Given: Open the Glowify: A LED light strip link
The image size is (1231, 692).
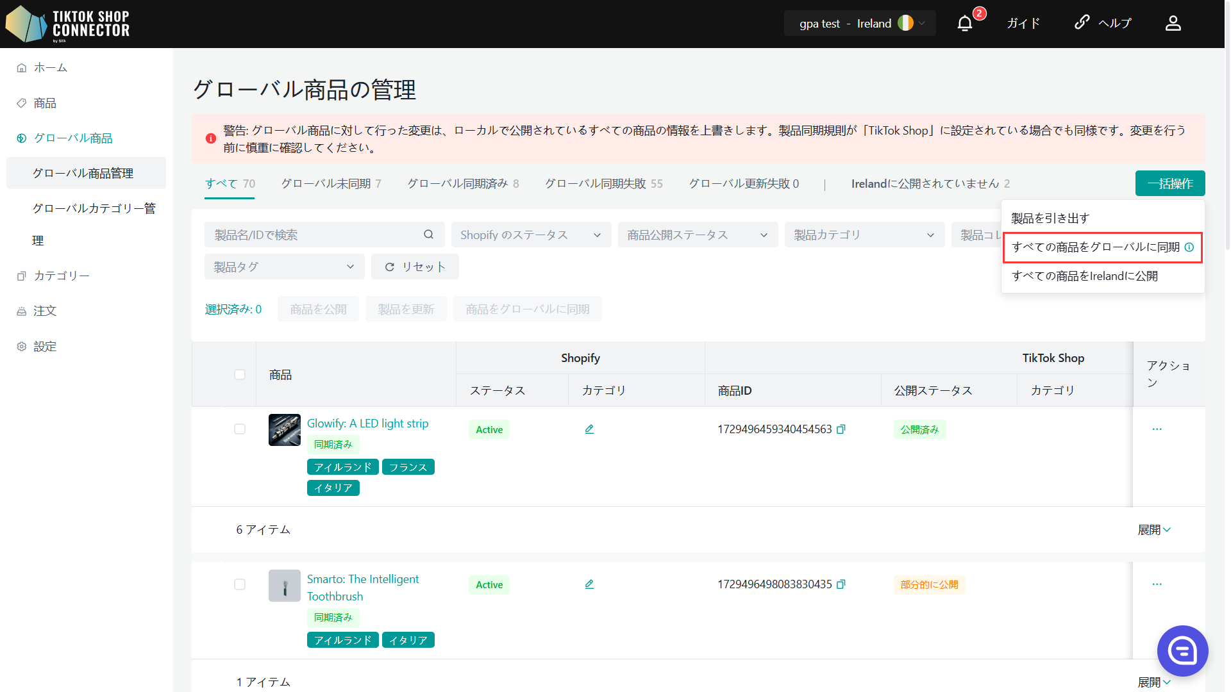Looking at the screenshot, I should coord(367,424).
